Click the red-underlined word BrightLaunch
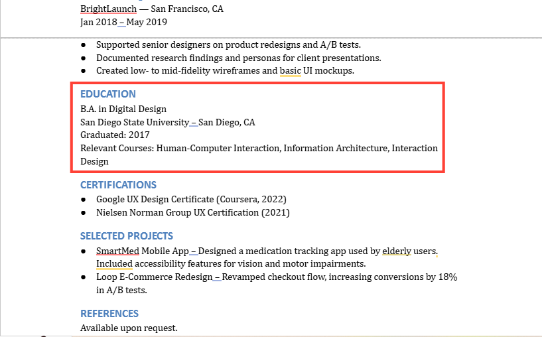The height and width of the screenshot is (337, 542). [x=108, y=9]
